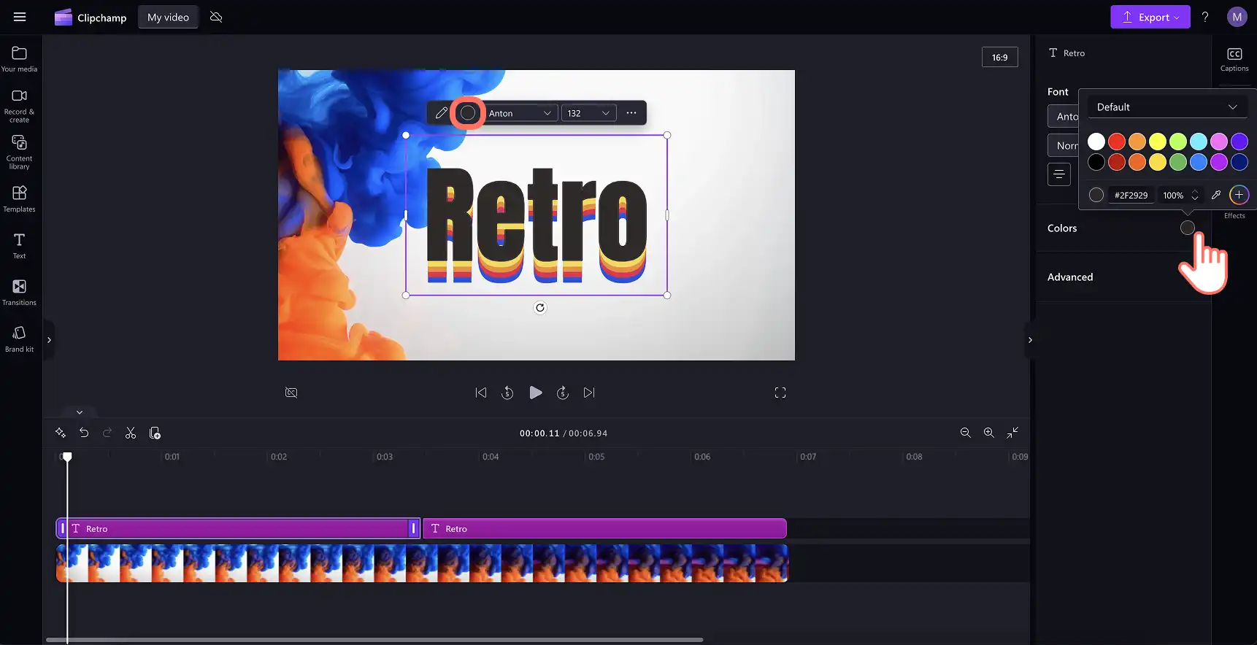Select the red color swatch

1117,142
